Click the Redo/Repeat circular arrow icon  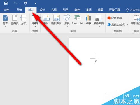[25, 3]
